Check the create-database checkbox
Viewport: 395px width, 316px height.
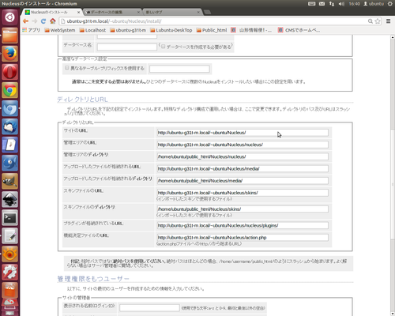[164, 47]
